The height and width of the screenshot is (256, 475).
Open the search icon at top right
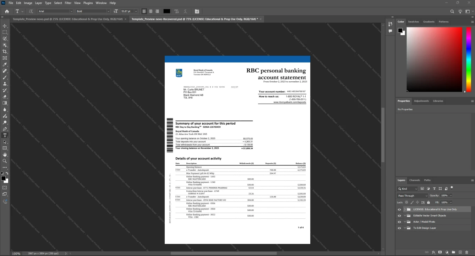pyautogui.click(x=452, y=11)
